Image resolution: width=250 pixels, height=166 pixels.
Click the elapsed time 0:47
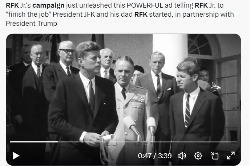(145, 155)
